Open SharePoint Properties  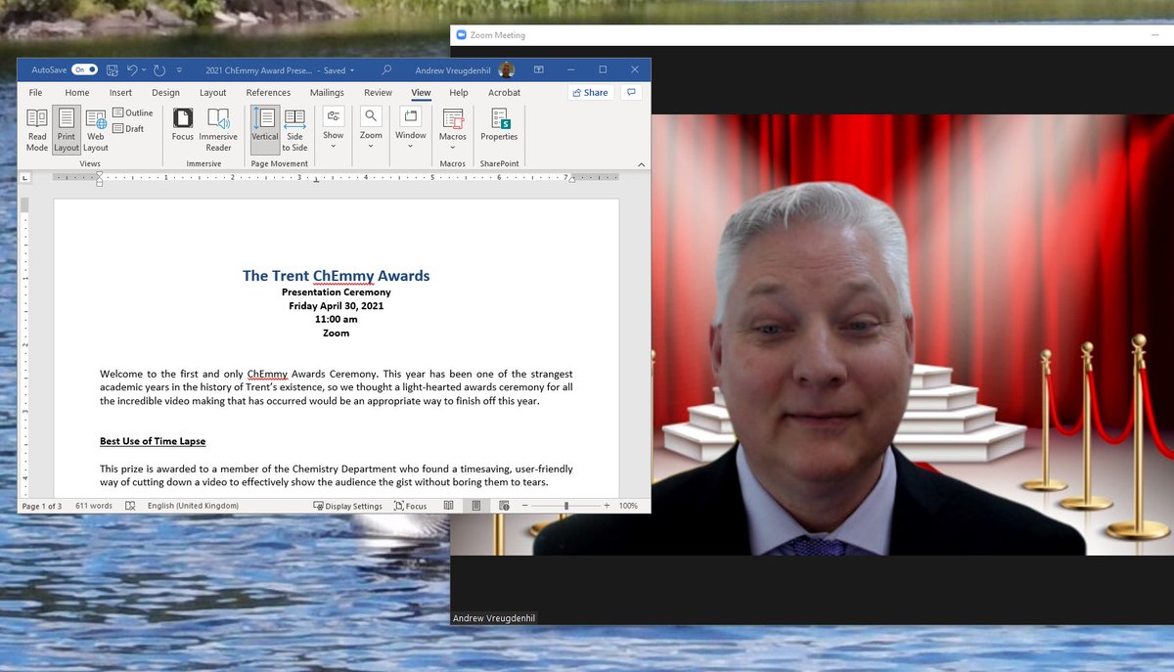(x=499, y=124)
